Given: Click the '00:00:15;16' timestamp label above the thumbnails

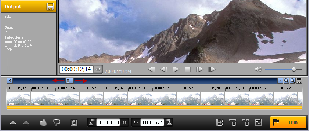Looking at the screenshot, I should coord(114,88).
